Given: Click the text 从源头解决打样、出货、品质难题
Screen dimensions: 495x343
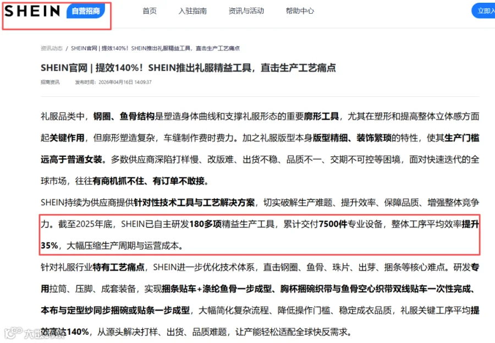Looking at the screenshot, I should pyautogui.click(x=162, y=332).
